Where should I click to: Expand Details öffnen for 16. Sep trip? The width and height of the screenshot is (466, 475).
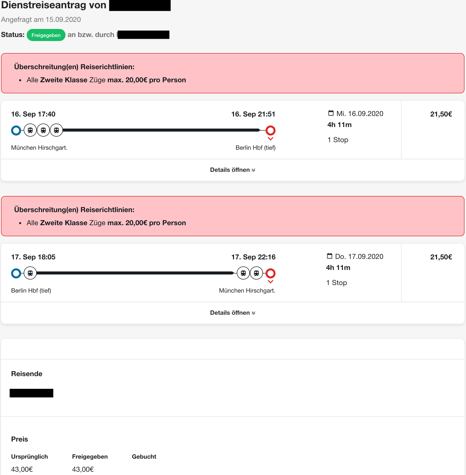tap(233, 170)
